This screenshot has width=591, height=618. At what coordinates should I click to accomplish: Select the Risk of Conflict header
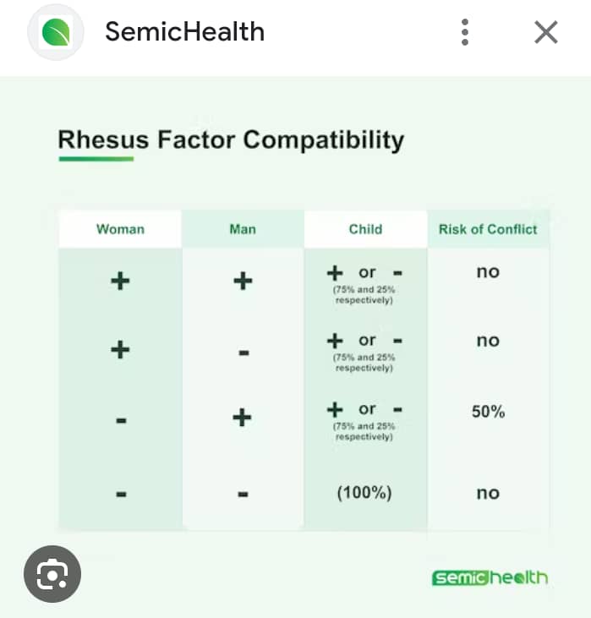pos(488,229)
